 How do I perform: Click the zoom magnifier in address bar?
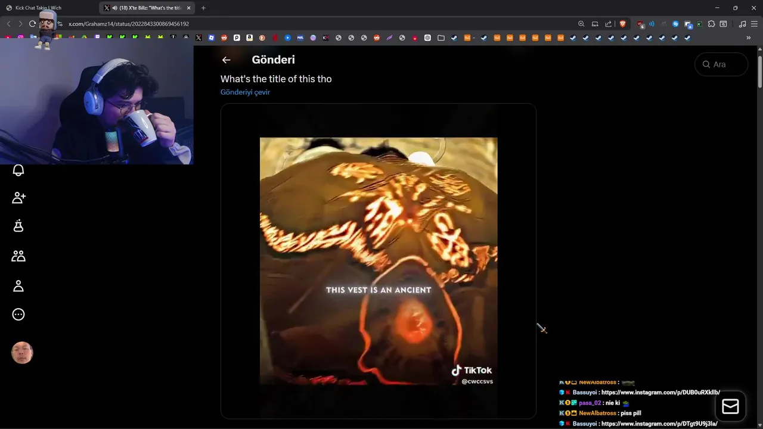click(x=581, y=24)
